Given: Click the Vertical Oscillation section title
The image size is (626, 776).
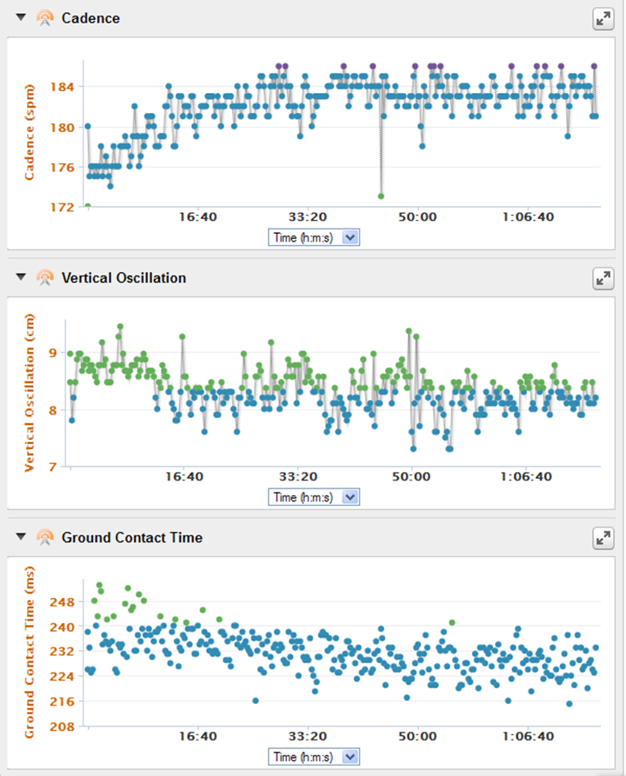Looking at the screenshot, I should pos(123,278).
